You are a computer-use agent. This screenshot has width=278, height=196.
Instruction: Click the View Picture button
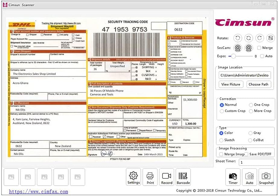point(231,85)
